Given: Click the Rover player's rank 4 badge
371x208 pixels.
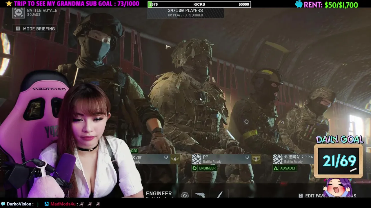Looking at the screenshot, I should (x=174, y=159).
